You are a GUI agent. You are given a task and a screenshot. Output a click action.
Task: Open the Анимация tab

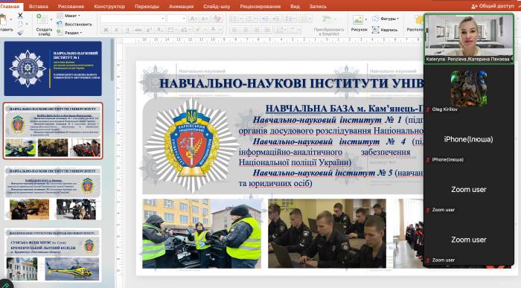pyautogui.click(x=181, y=6)
